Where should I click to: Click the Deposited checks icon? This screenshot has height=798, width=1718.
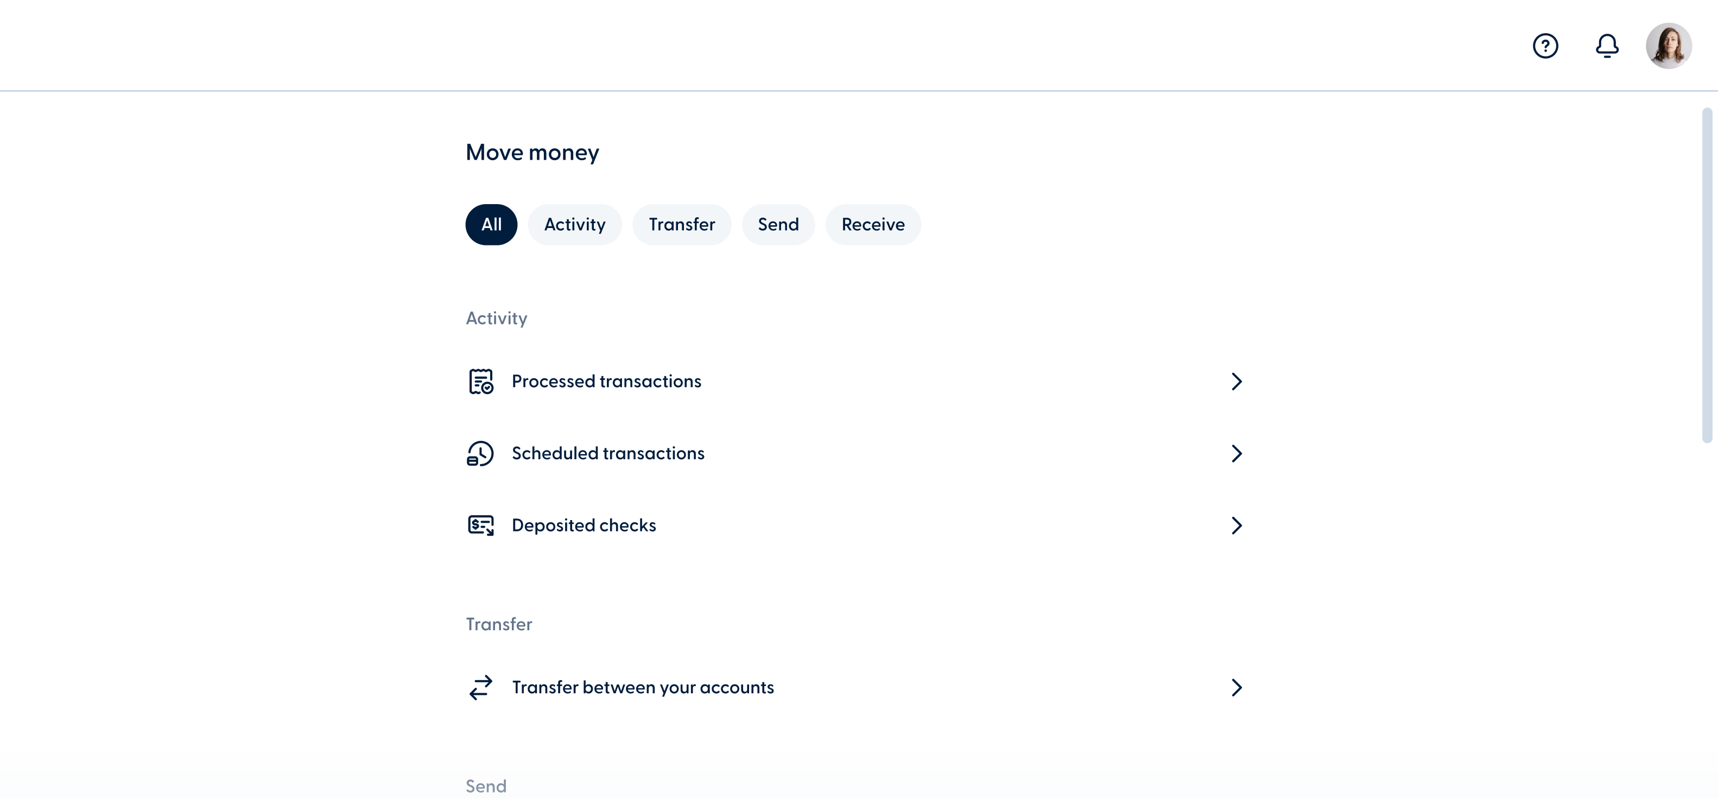pyautogui.click(x=480, y=525)
